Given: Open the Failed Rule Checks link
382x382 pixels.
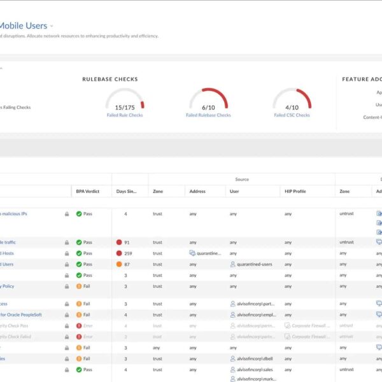Looking at the screenshot, I should point(125,115).
